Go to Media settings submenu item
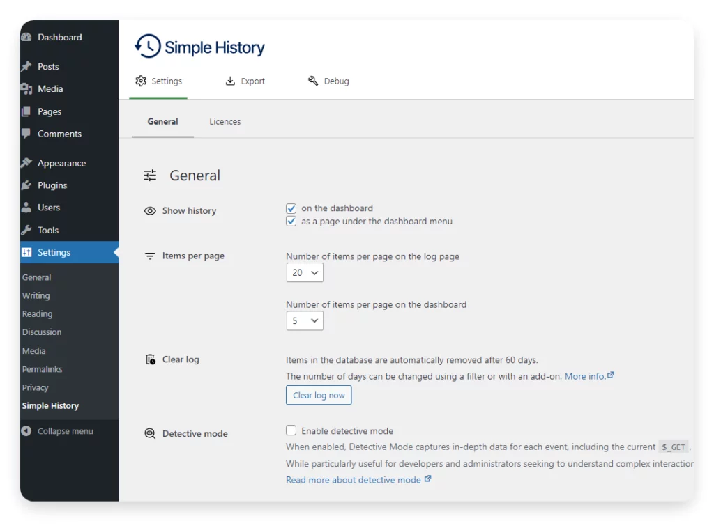The height and width of the screenshot is (528, 714). 33,351
